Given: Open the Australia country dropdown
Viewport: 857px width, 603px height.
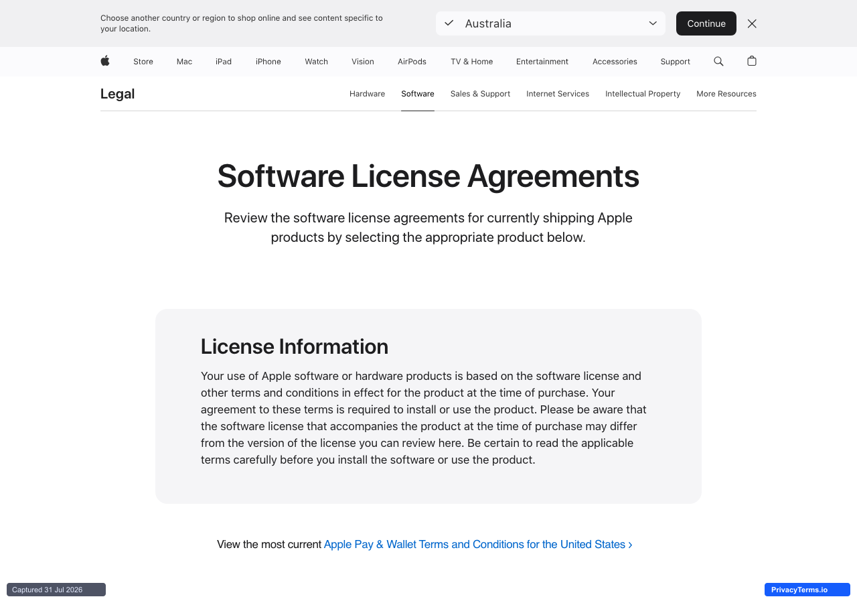Looking at the screenshot, I should [x=550, y=23].
